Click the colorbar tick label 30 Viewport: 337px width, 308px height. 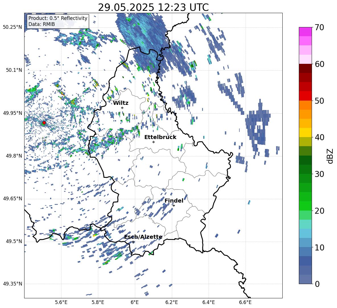click(x=319, y=174)
